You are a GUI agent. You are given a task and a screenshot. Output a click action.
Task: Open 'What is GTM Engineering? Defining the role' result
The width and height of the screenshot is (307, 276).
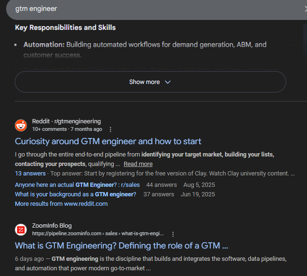(122, 246)
